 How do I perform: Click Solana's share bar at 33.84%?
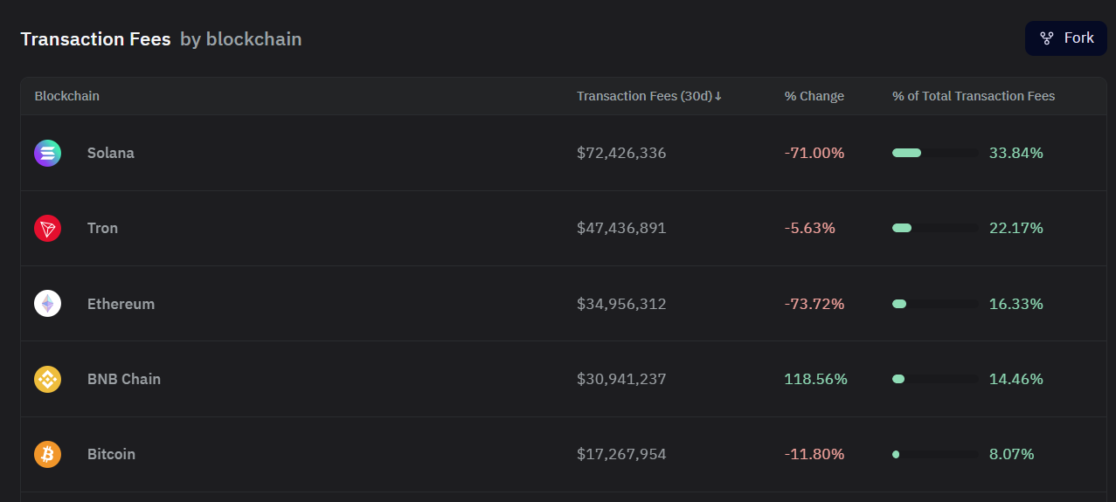[935, 153]
